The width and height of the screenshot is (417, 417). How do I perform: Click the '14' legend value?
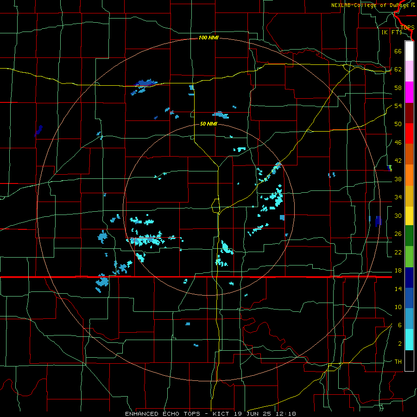(398, 289)
